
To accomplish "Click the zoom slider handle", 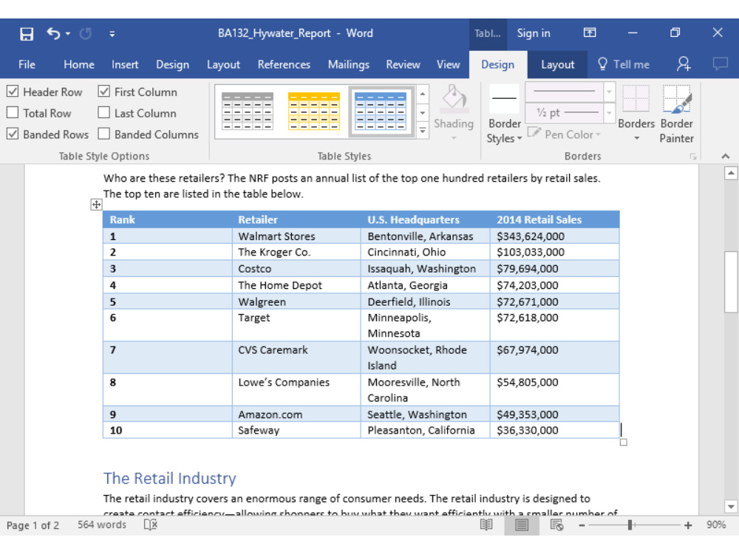I will click(630, 524).
